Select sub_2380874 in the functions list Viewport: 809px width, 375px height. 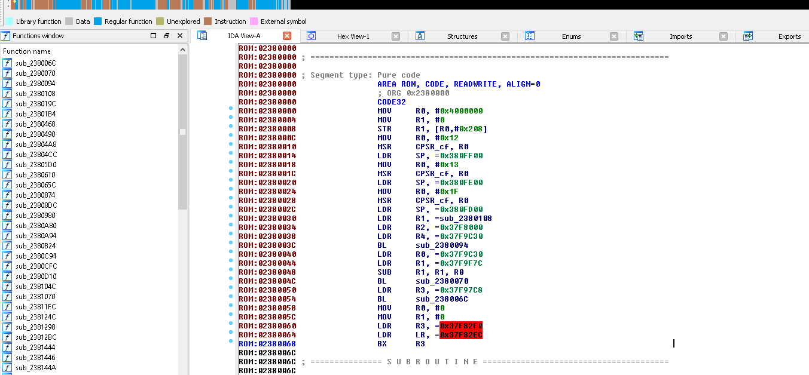[36, 195]
